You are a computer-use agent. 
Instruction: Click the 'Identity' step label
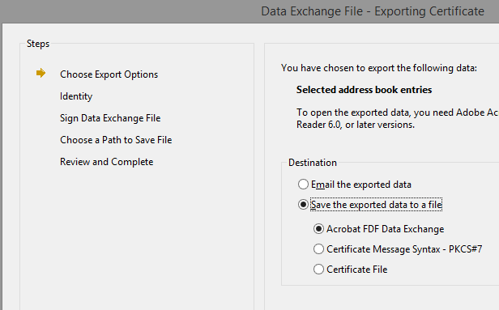click(76, 96)
